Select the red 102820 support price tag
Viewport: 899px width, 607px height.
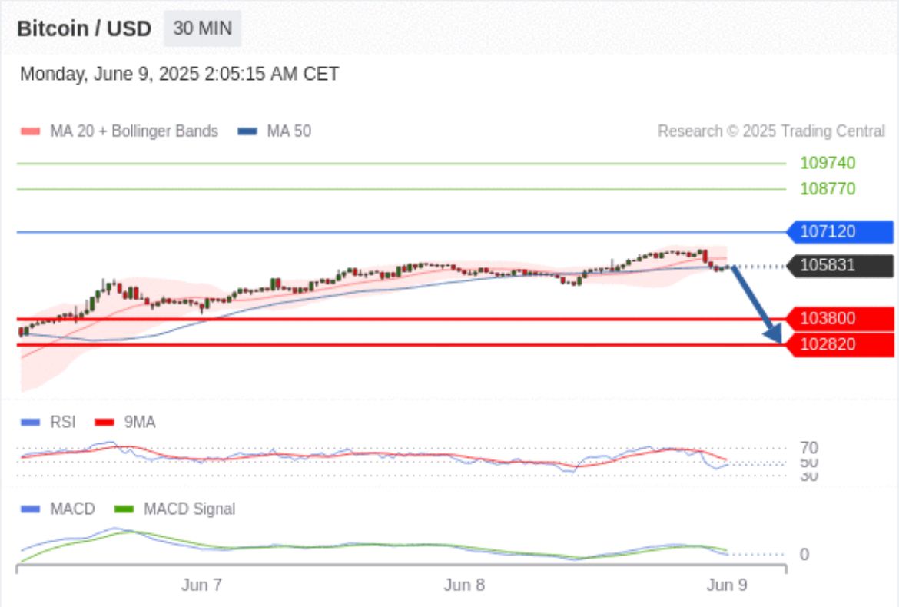coord(839,344)
